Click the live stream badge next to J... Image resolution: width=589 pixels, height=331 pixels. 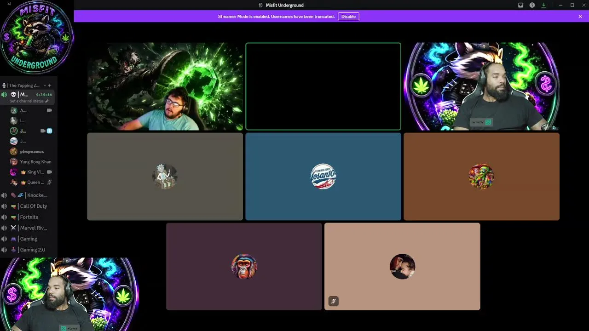tap(49, 131)
